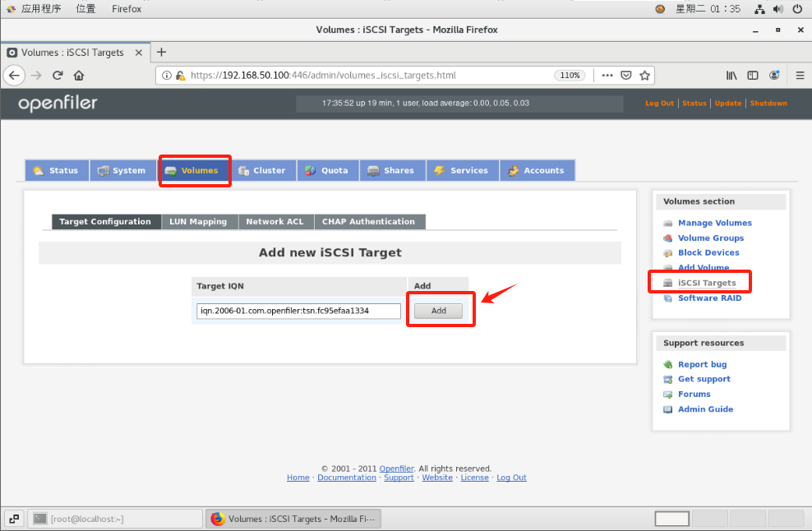The height and width of the screenshot is (531, 812).
Task: Open the Cluster main tab
Action: [x=263, y=170]
